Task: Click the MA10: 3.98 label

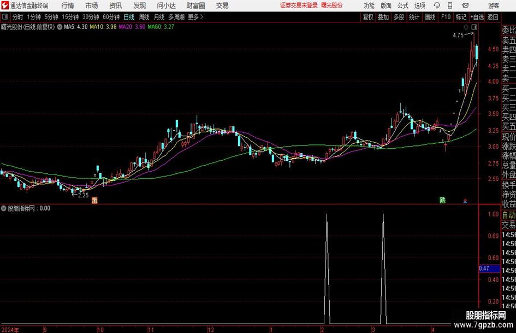Action: 103,27
